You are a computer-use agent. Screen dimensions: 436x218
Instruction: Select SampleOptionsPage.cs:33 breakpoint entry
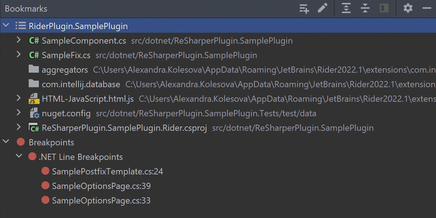pyautogui.click(x=101, y=200)
